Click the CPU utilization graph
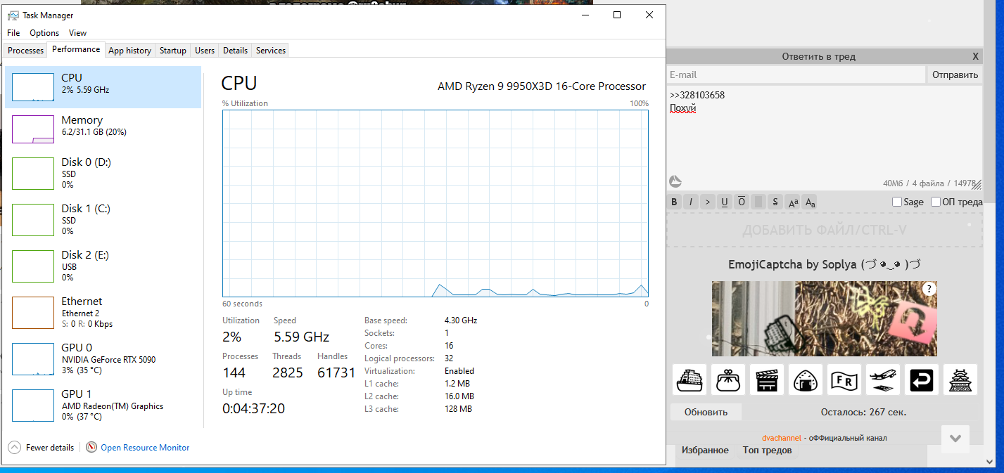 [436, 203]
